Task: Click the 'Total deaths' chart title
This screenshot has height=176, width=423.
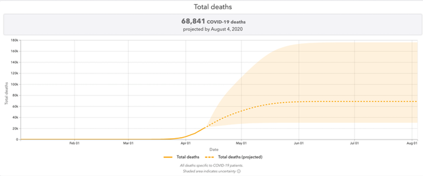Action: point(211,7)
